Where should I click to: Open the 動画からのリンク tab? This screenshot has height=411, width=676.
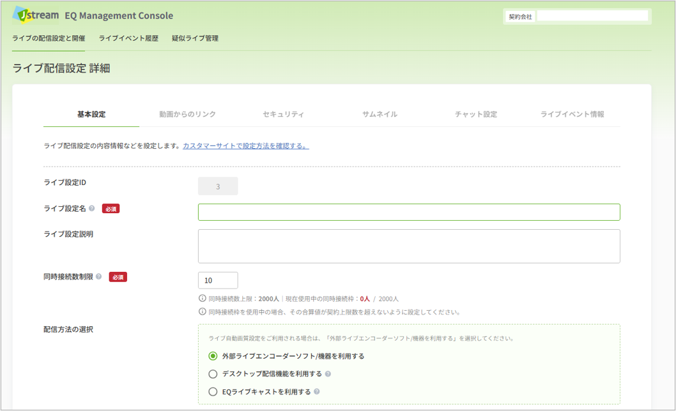click(x=188, y=114)
